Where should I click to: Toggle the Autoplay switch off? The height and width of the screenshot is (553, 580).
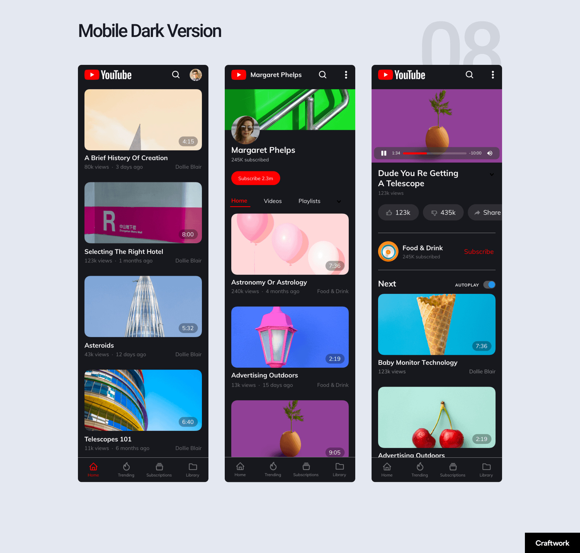pyautogui.click(x=489, y=285)
